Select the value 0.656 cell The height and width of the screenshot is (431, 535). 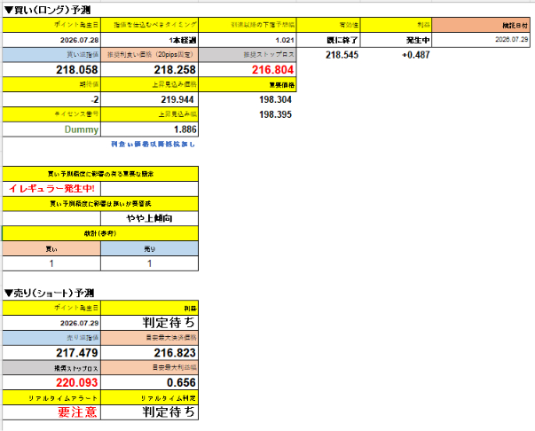[149, 382]
